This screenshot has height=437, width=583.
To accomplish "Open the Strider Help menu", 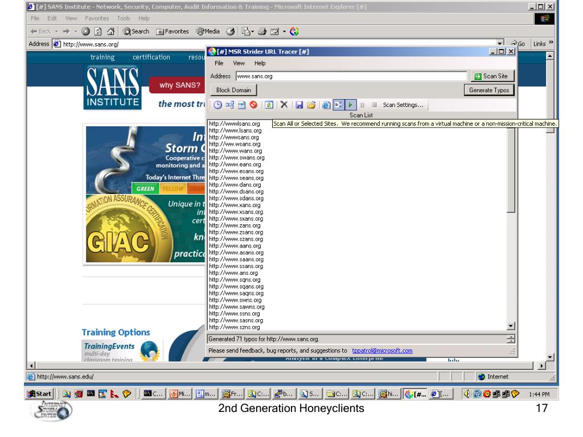I will [260, 63].
